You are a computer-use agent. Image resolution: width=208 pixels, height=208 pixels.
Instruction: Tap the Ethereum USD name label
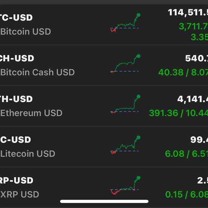[32, 113]
